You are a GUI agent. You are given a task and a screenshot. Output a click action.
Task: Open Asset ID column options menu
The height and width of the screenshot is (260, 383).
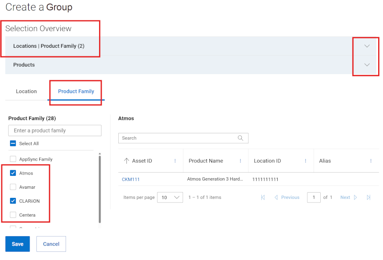[x=175, y=161]
